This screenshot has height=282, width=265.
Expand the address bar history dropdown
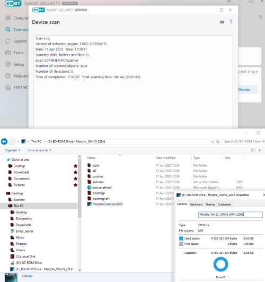[x=213, y=142]
